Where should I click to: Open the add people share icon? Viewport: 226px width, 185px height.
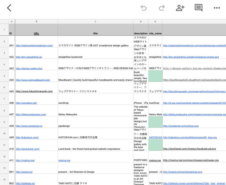tap(180, 8)
